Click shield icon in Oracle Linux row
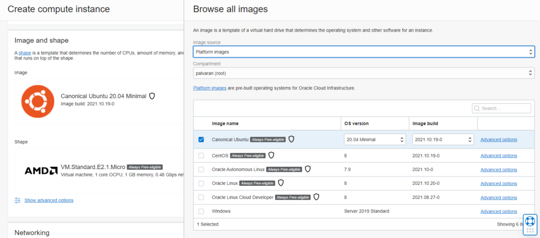Viewport: 540px width, 238px height. 281,183
